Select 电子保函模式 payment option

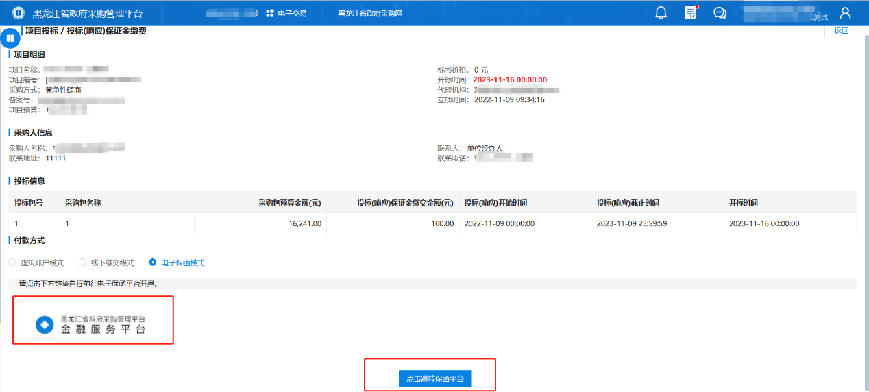pos(153,262)
